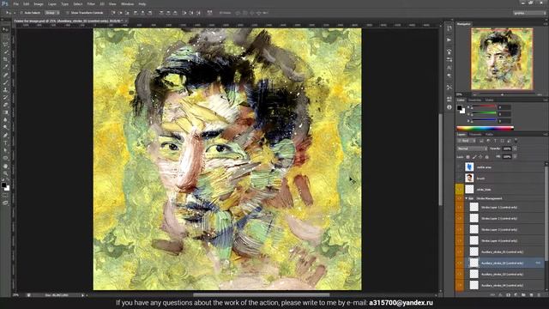Click the red channel slider

click(484, 106)
